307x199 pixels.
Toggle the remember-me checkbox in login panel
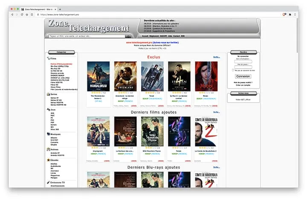(x=233, y=70)
